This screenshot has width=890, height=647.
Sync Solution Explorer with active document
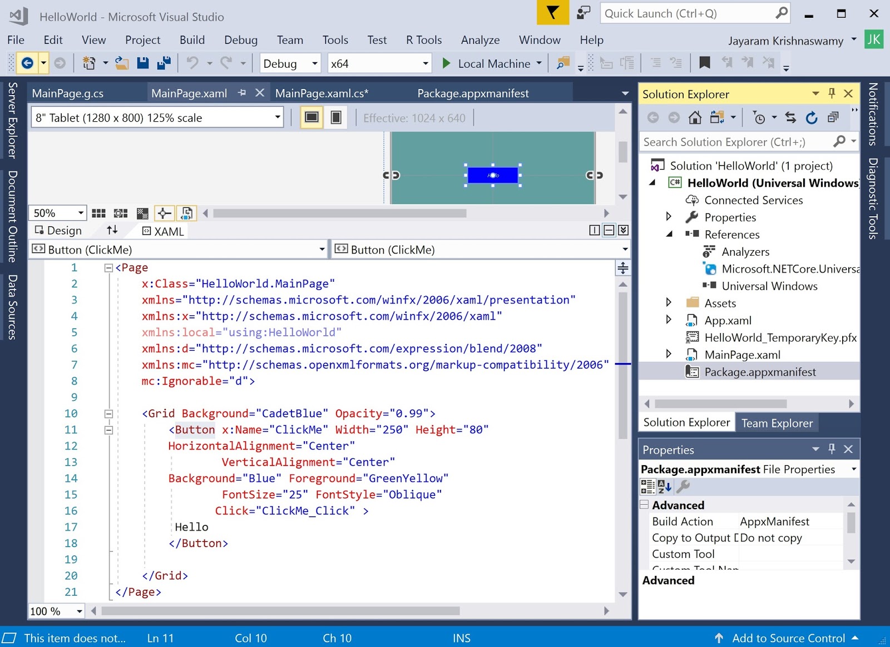790,118
